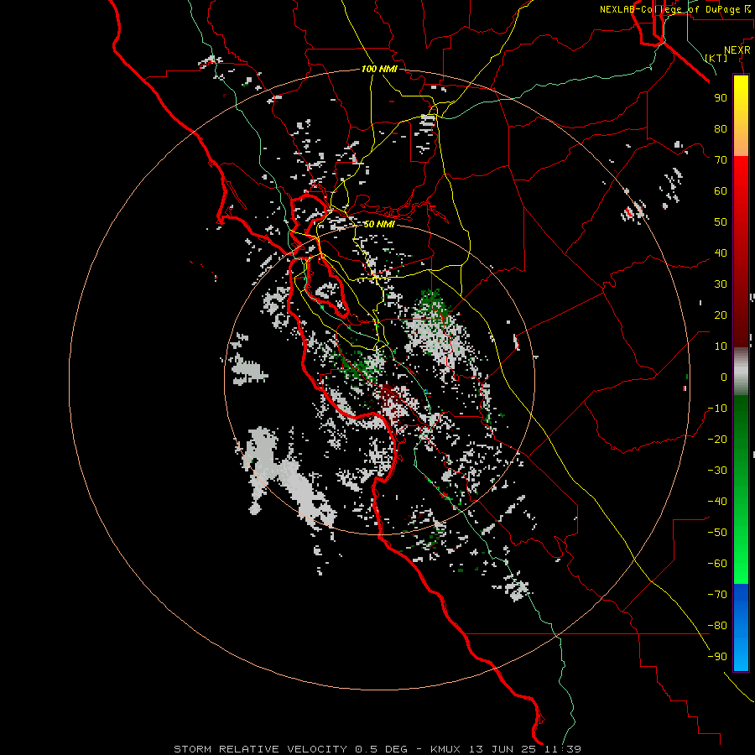Click the minus 20 scale value
This screenshot has width=755, height=755.
[x=717, y=440]
